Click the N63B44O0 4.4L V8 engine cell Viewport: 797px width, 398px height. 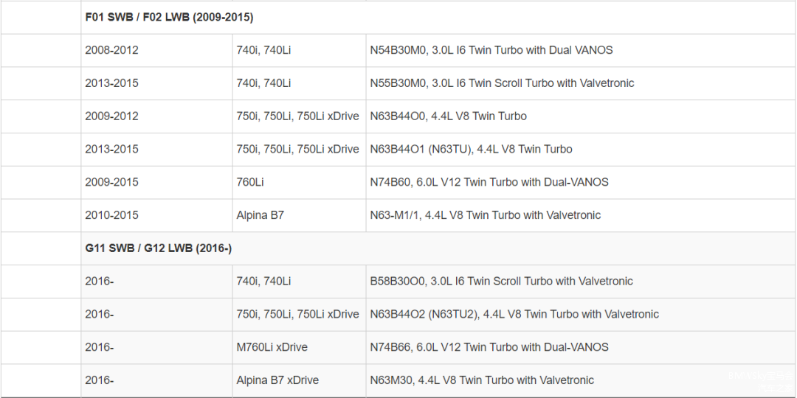point(448,116)
